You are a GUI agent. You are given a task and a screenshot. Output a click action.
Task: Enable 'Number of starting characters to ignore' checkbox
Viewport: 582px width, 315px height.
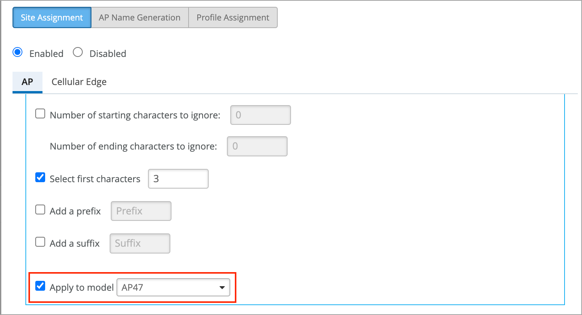coord(40,114)
